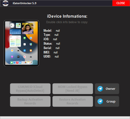
Task: Click the Serial null value
Action: pos(58,48)
